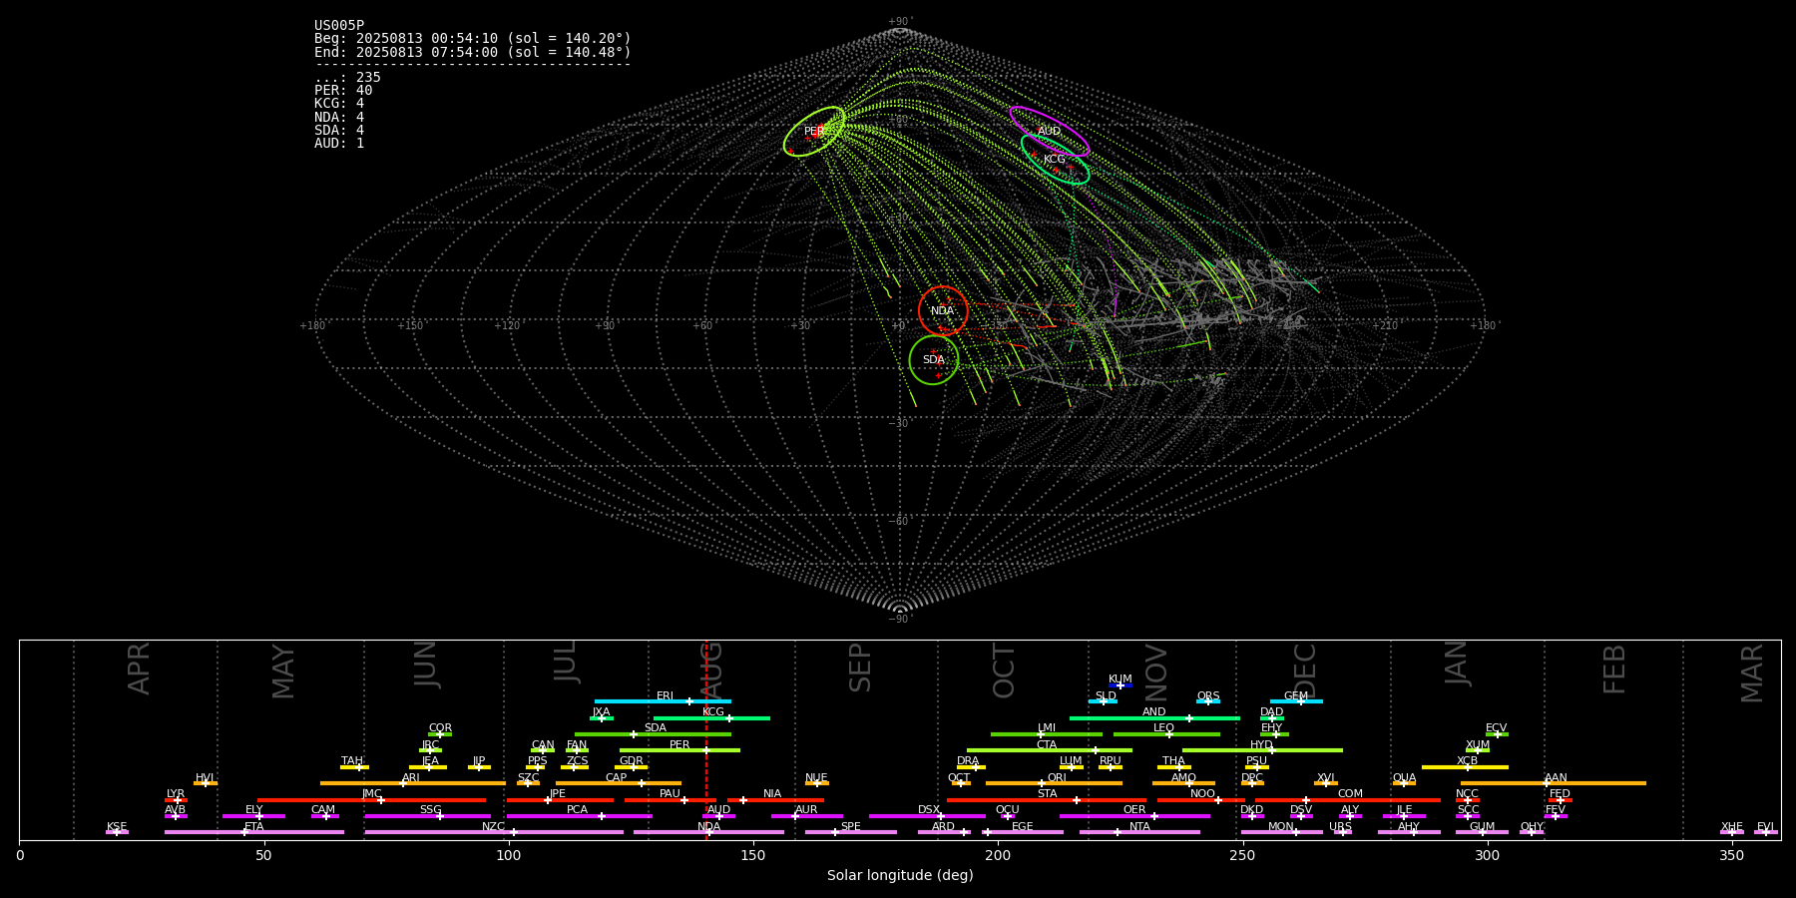Click the cyan GEM shower bar
Image resolution: width=1796 pixels, height=898 pixels.
1296,701
